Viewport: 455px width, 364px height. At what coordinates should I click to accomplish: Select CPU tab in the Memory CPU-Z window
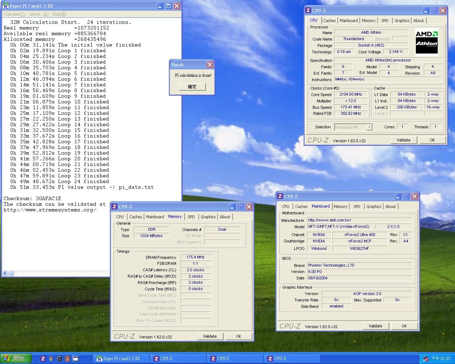pyautogui.click(x=120, y=217)
